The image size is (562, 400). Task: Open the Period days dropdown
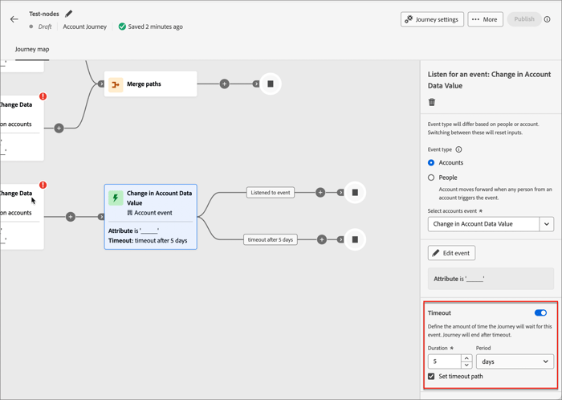click(515, 361)
